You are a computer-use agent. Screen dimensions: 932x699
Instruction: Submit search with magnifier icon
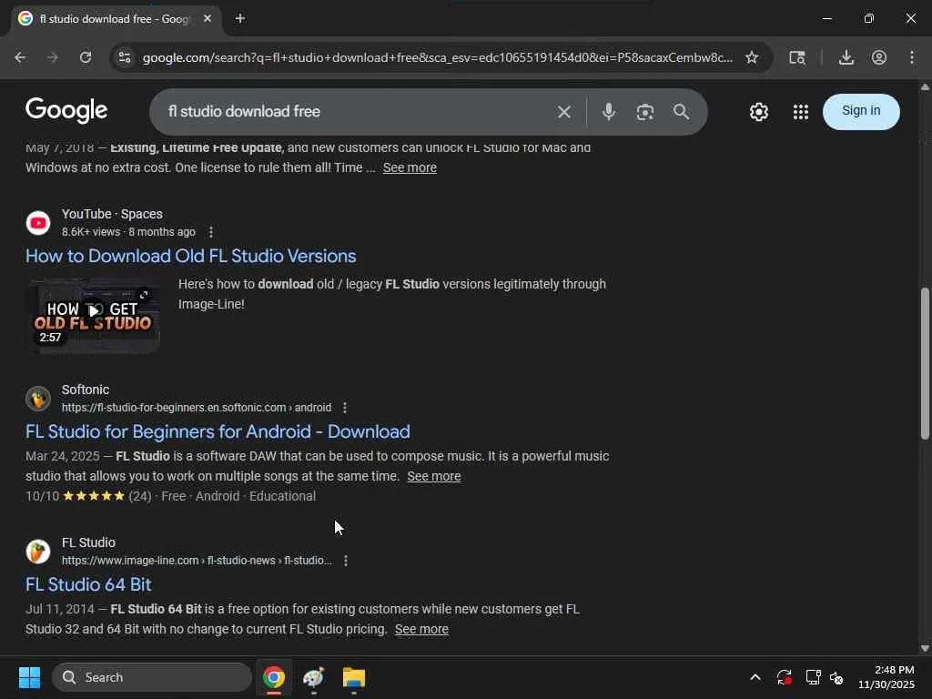coord(681,112)
